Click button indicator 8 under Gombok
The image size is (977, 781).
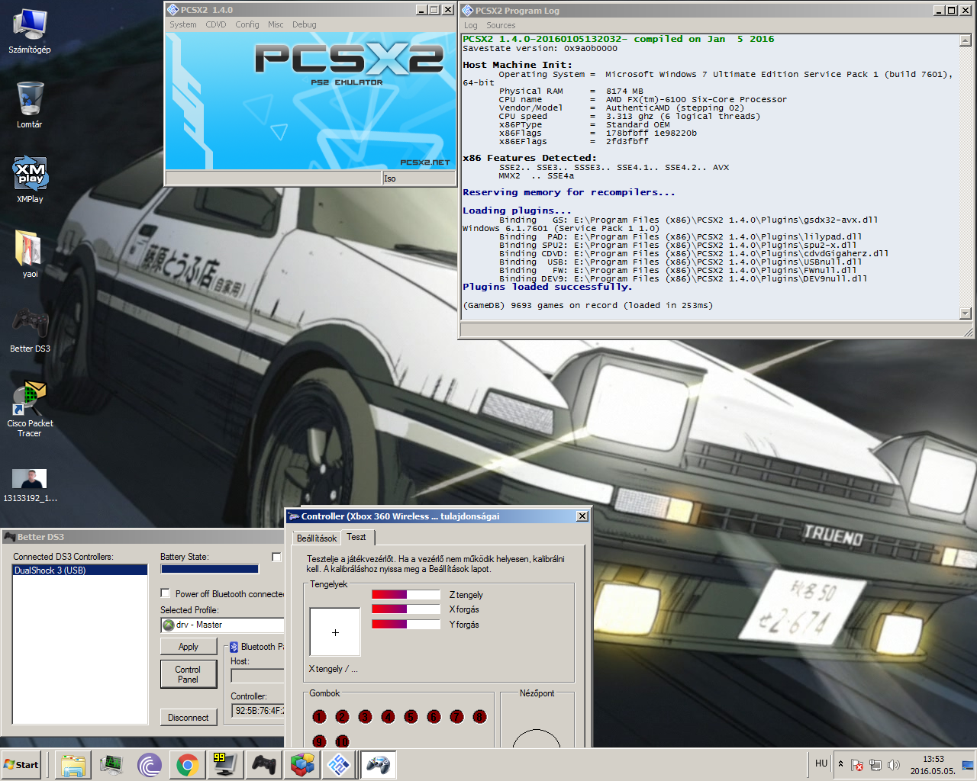pos(479,716)
